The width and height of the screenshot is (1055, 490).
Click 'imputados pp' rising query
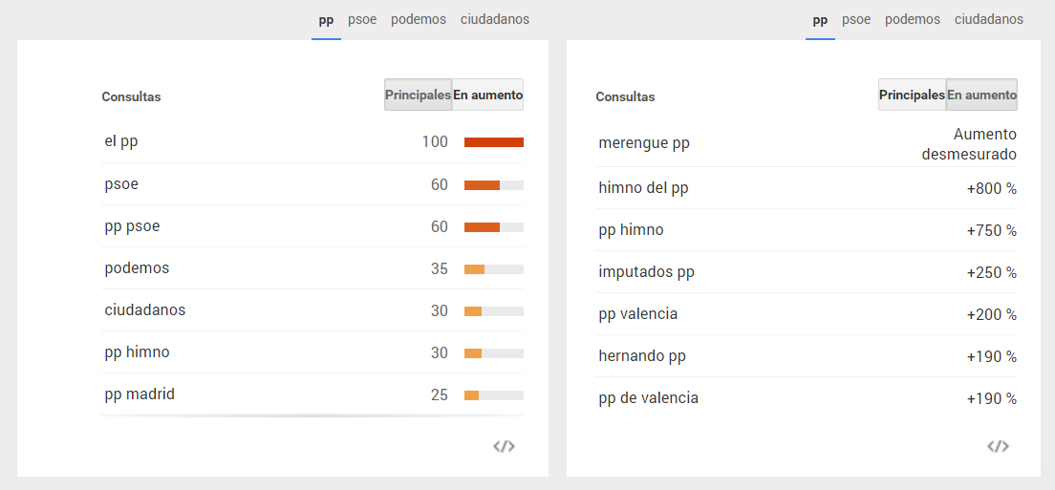click(x=646, y=272)
